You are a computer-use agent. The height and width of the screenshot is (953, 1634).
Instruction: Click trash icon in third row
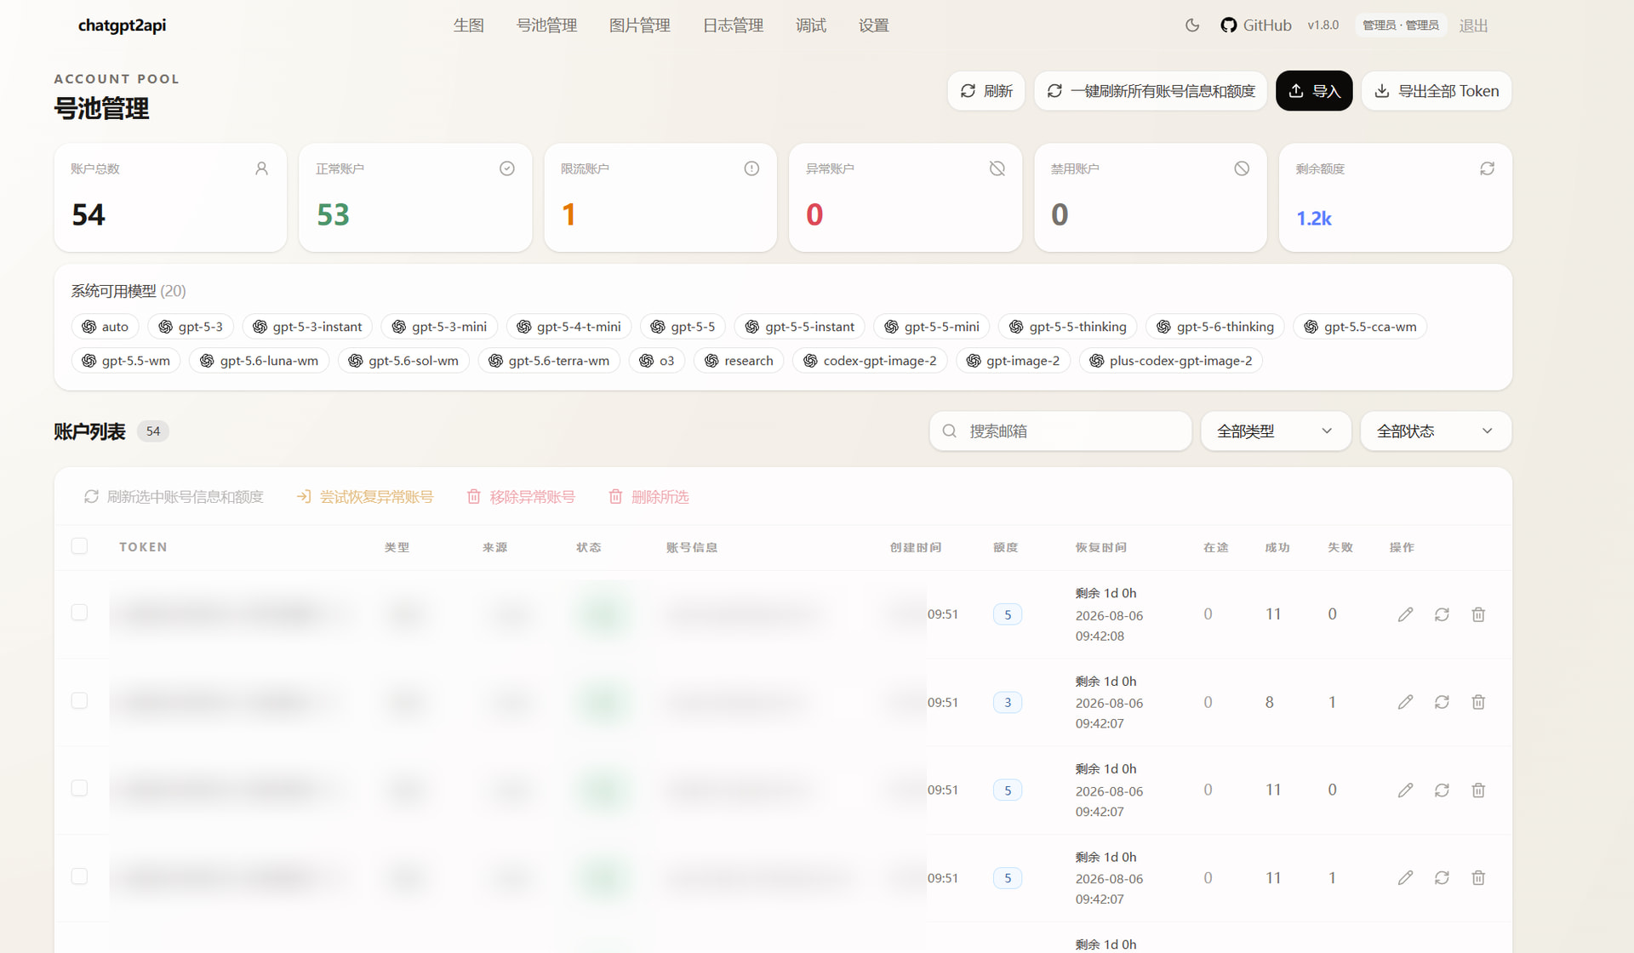(x=1478, y=790)
